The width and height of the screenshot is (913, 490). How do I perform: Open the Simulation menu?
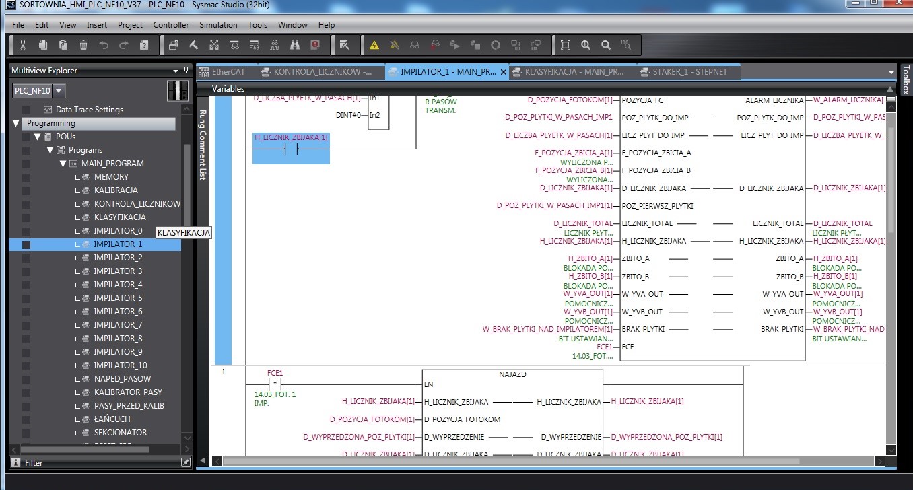[x=218, y=25]
